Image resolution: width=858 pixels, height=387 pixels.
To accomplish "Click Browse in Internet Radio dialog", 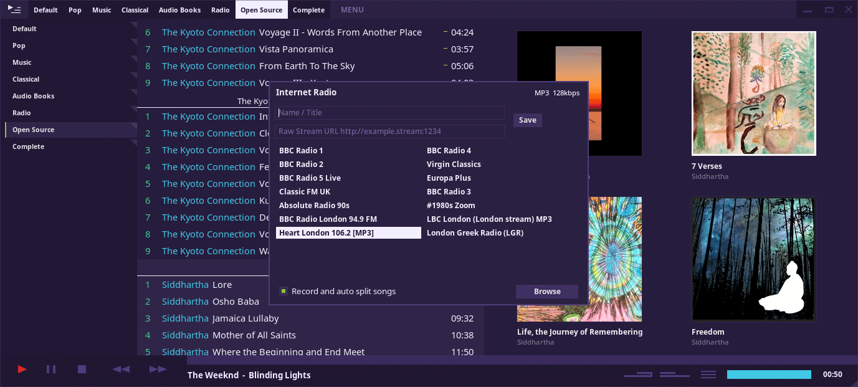I will [547, 291].
